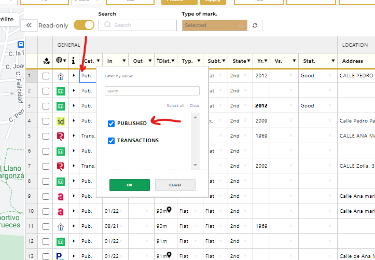Click the green portal icon in row 3

point(61,106)
